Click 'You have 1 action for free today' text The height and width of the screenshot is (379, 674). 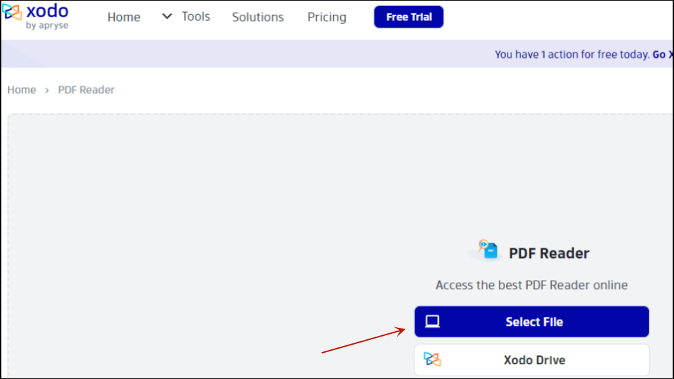click(x=572, y=55)
